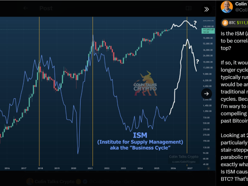Click the post line "BTC? That's"
The height and width of the screenshot is (186, 248).
234,179
